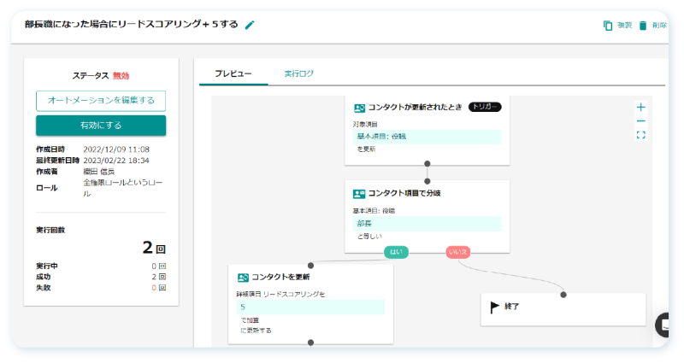
Task: Click the トリガー badge
Action: coord(485,107)
